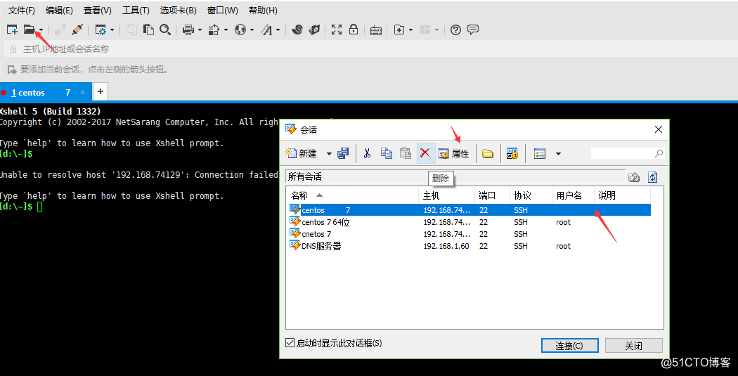Click the Paste clipboard icon in main toolbar
Screen dimensions: 738x376
(x=148, y=30)
